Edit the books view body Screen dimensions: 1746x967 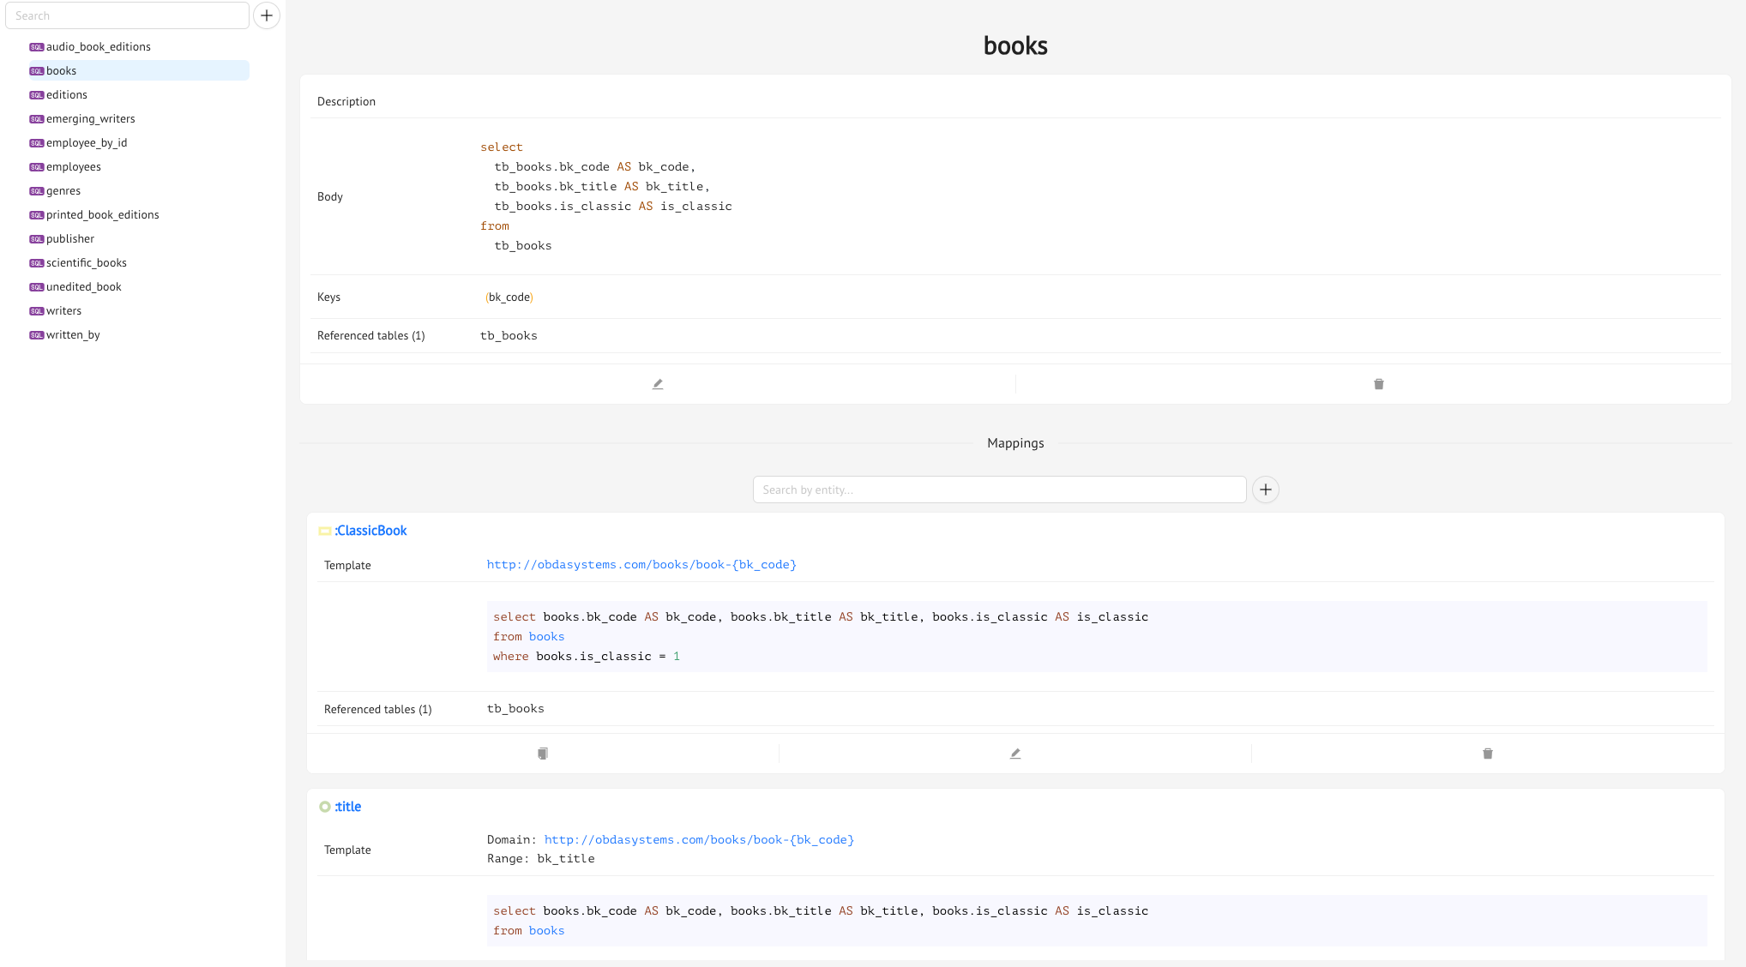(658, 383)
